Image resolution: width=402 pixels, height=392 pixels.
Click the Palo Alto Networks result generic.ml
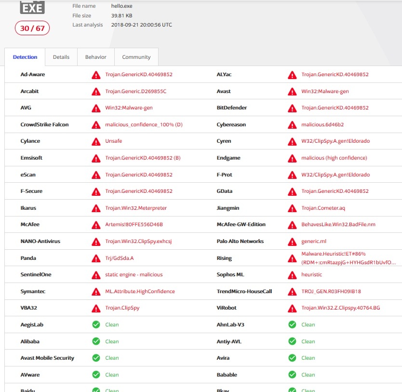pos(314,241)
